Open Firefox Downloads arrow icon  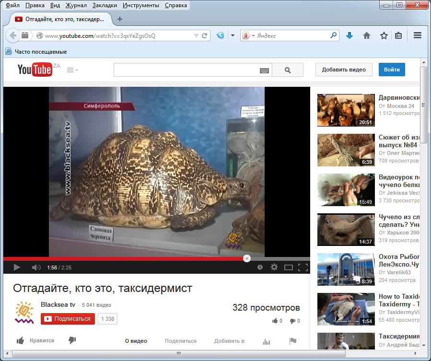(x=349, y=35)
